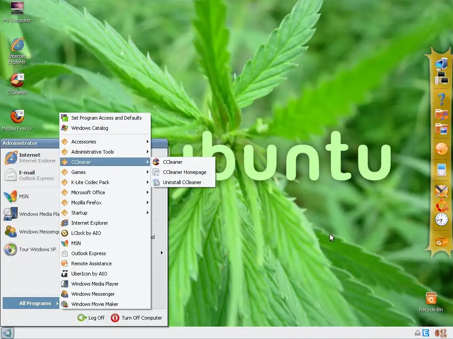Click the blue question mark dock icon
Image resolution: width=453 pixels, height=339 pixels.
click(441, 100)
